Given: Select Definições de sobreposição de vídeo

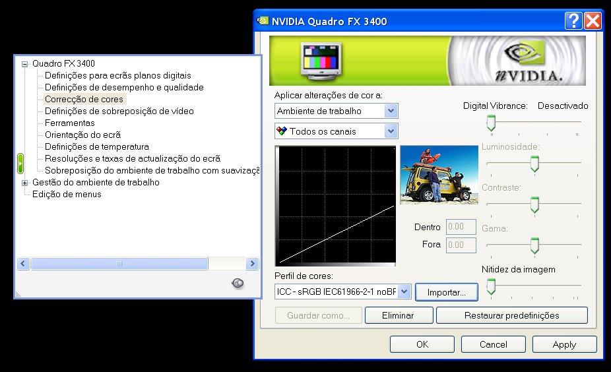Looking at the screenshot, I should pos(119,111).
